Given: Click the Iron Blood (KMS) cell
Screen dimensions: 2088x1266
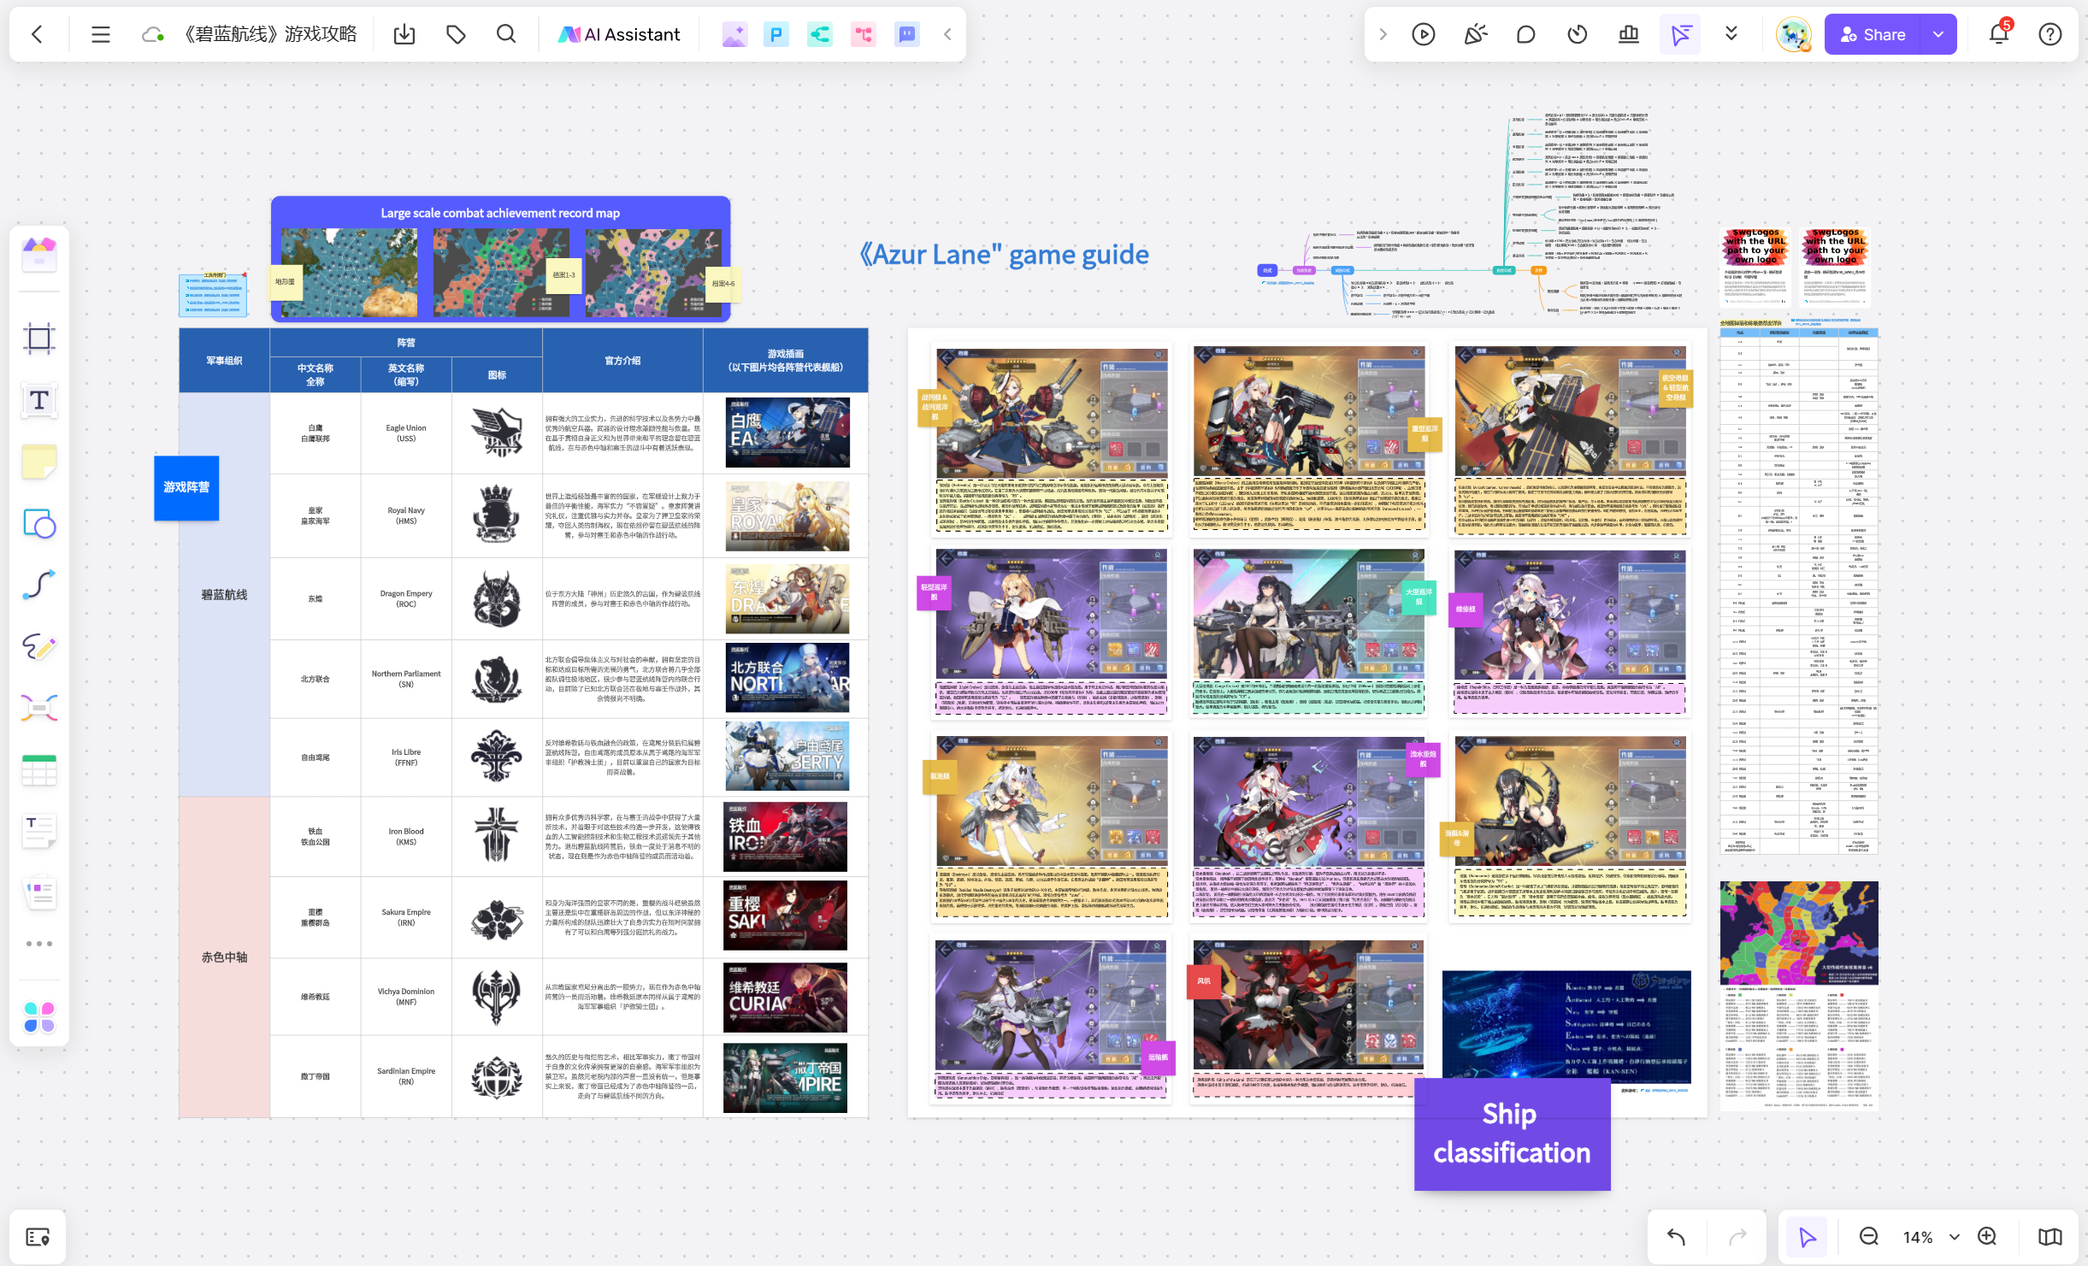Looking at the screenshot, I should 406,836.
